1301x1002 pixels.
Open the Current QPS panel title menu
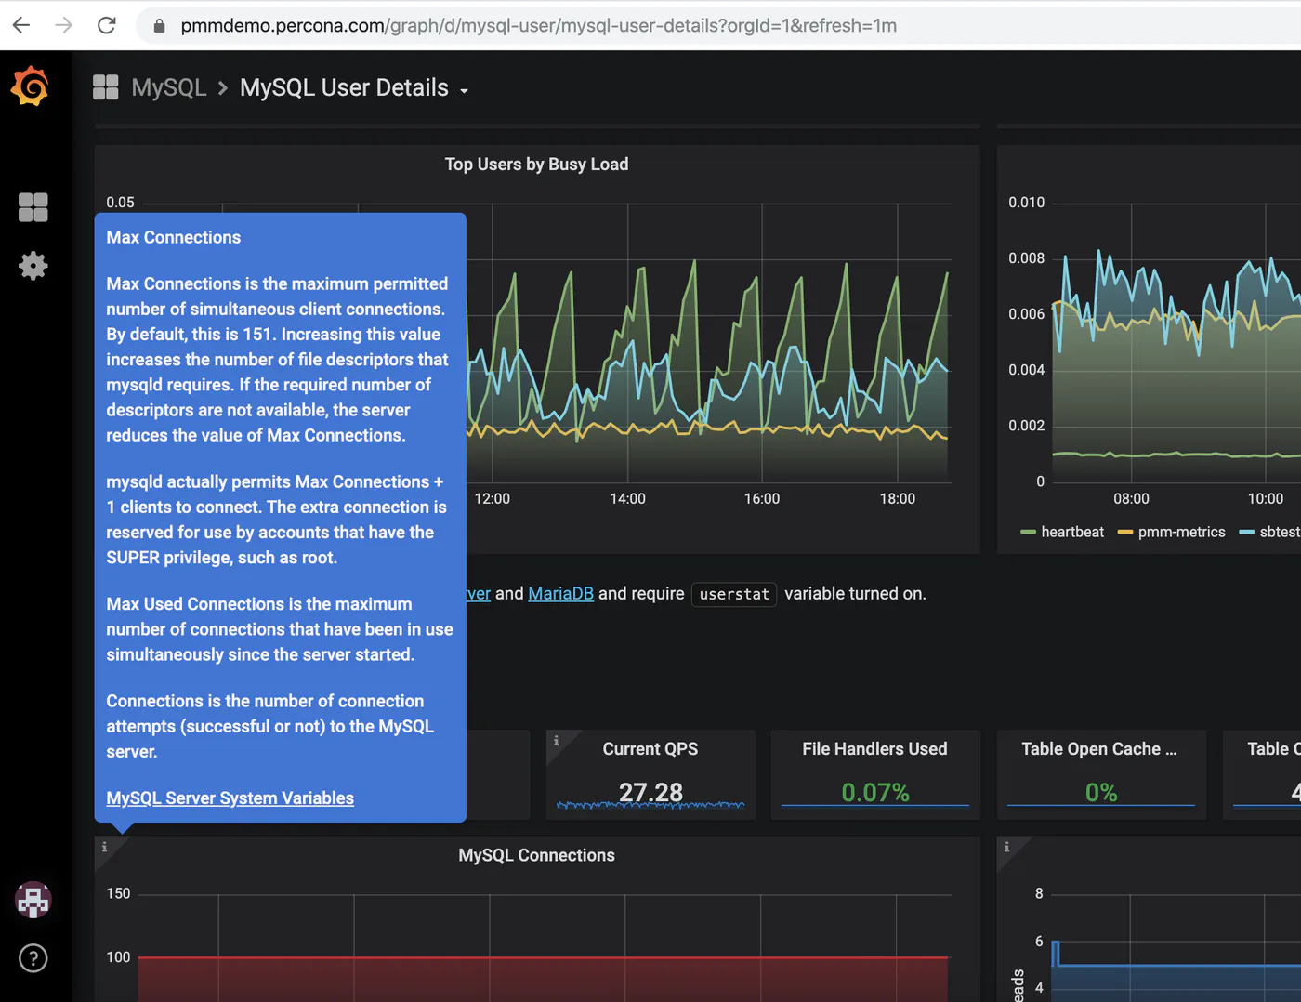pyautogui.click(x=650, y=749)
